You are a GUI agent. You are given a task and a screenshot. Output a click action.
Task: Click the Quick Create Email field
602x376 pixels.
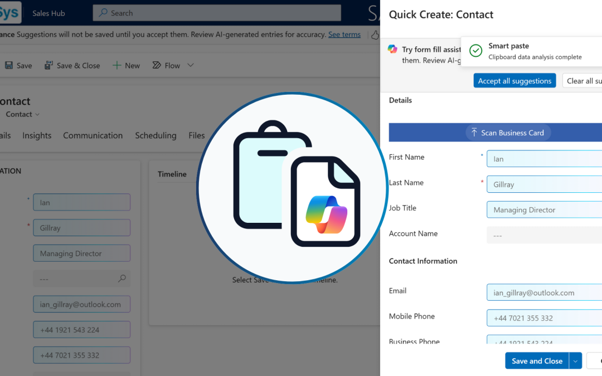[x=545, y=292]
